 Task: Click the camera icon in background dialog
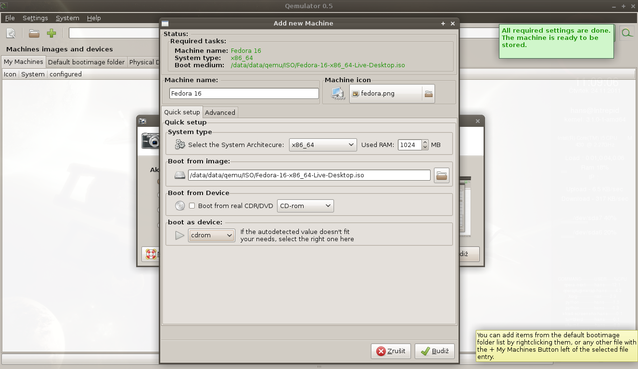[x=150, y=141]
